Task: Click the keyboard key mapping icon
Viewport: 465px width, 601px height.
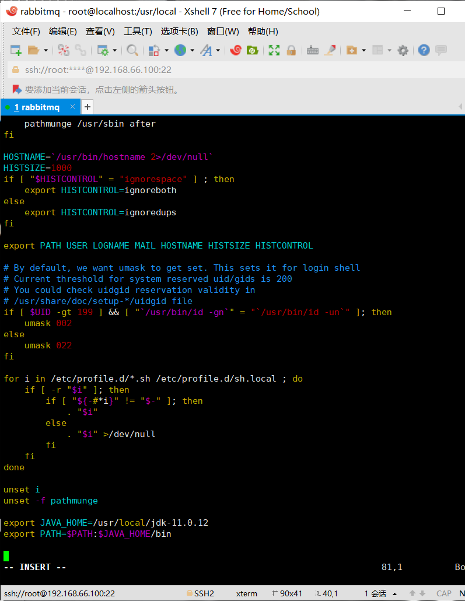Action: click(313, 50)
